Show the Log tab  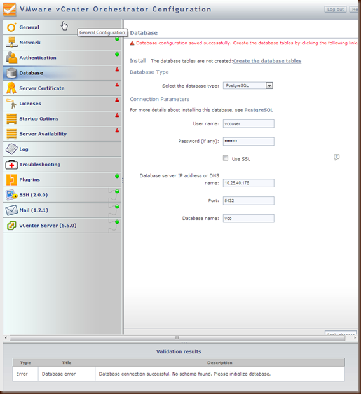coord(62,149)
